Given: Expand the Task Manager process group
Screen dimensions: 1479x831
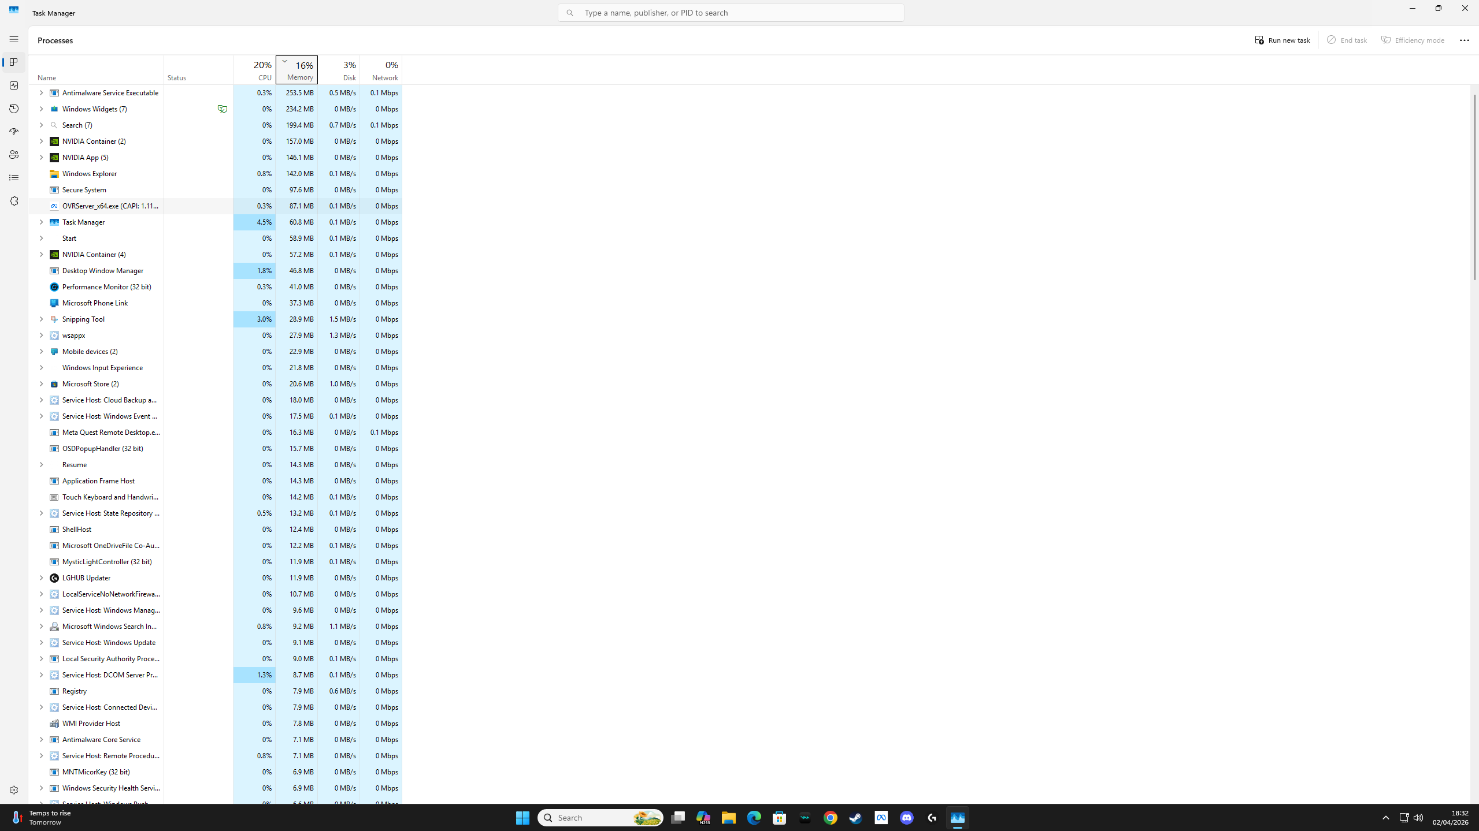Looking at the screenshot, I should tap(41, 222).
